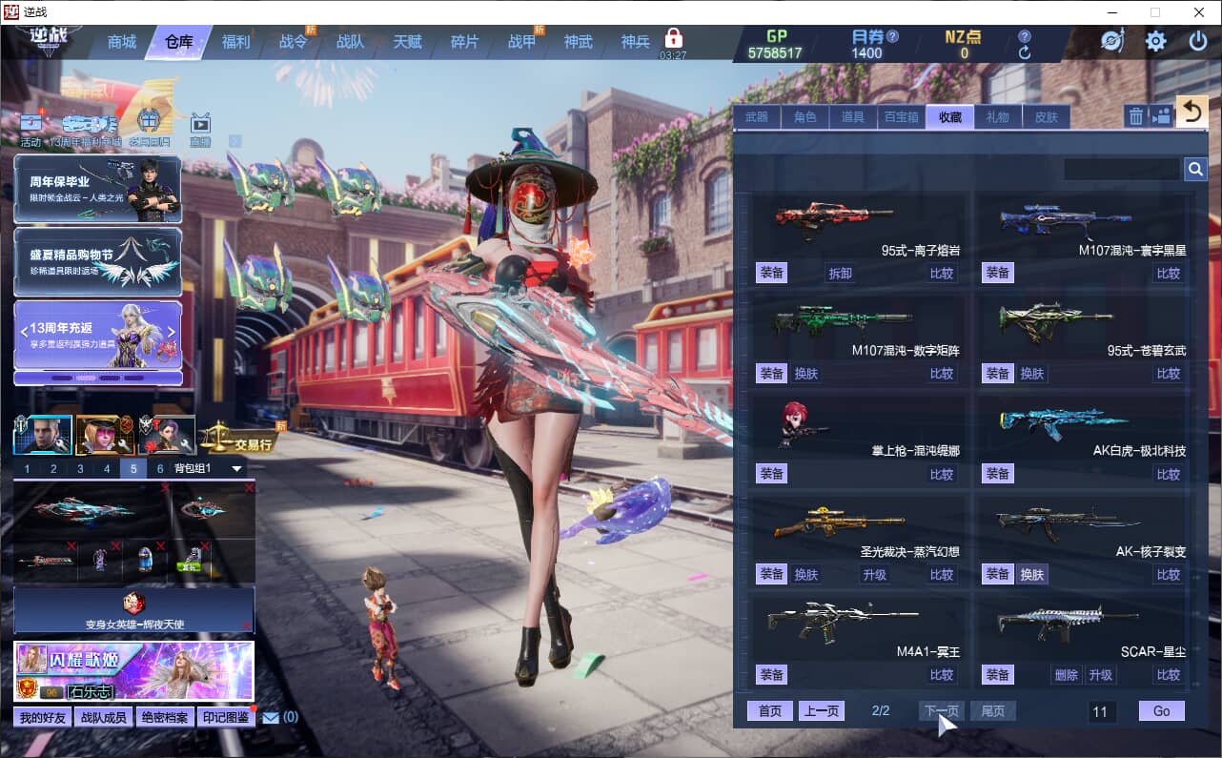Select the male character portrait icon
Viewport: 1222px width, 758px height.
[43, 435]
